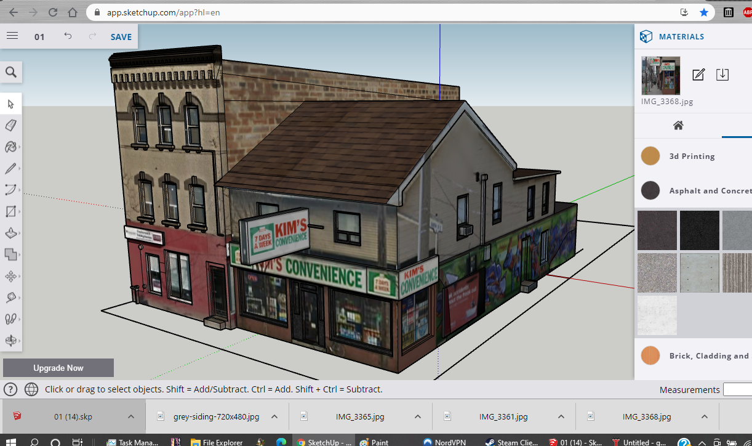The height and width of the screenshot is (446, 752).
Task: Open options chevron for IMG_3361.jpg download
Action: (561, 416)
